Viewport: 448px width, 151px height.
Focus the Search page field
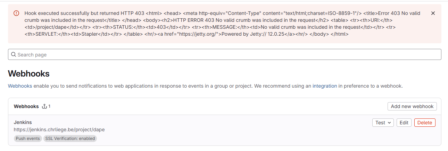click(x=224, y=54)
